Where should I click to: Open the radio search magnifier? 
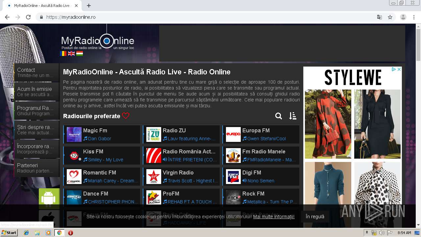coord(279,116)
